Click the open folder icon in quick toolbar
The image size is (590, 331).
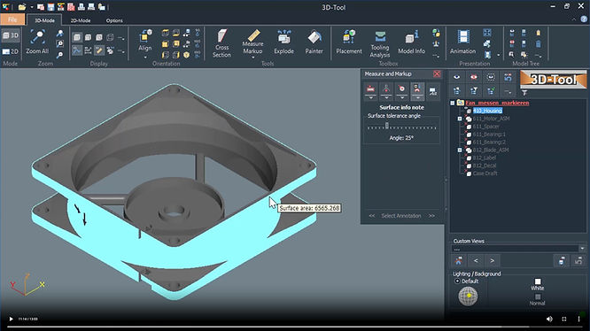tap(22, 7)
